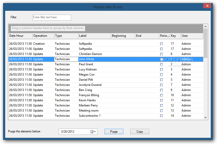Viewport: 218px width, 145px height.
Task: Click the Copy button
Action: pos(140,132)
